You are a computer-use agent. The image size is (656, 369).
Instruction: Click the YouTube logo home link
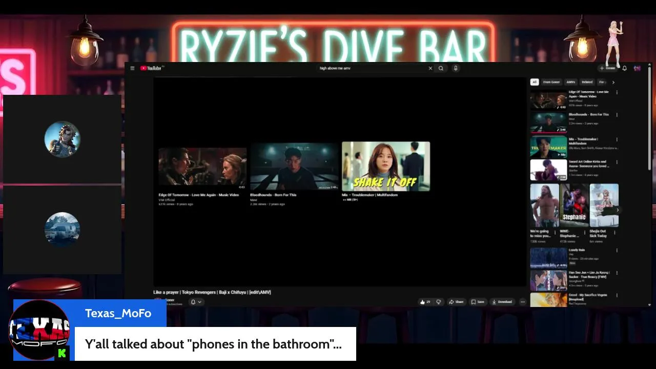(x=152, y=68)
